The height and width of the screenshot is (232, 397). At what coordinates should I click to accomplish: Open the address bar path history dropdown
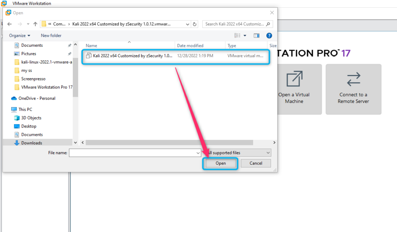pyautogui.click(x=187, y=24)
